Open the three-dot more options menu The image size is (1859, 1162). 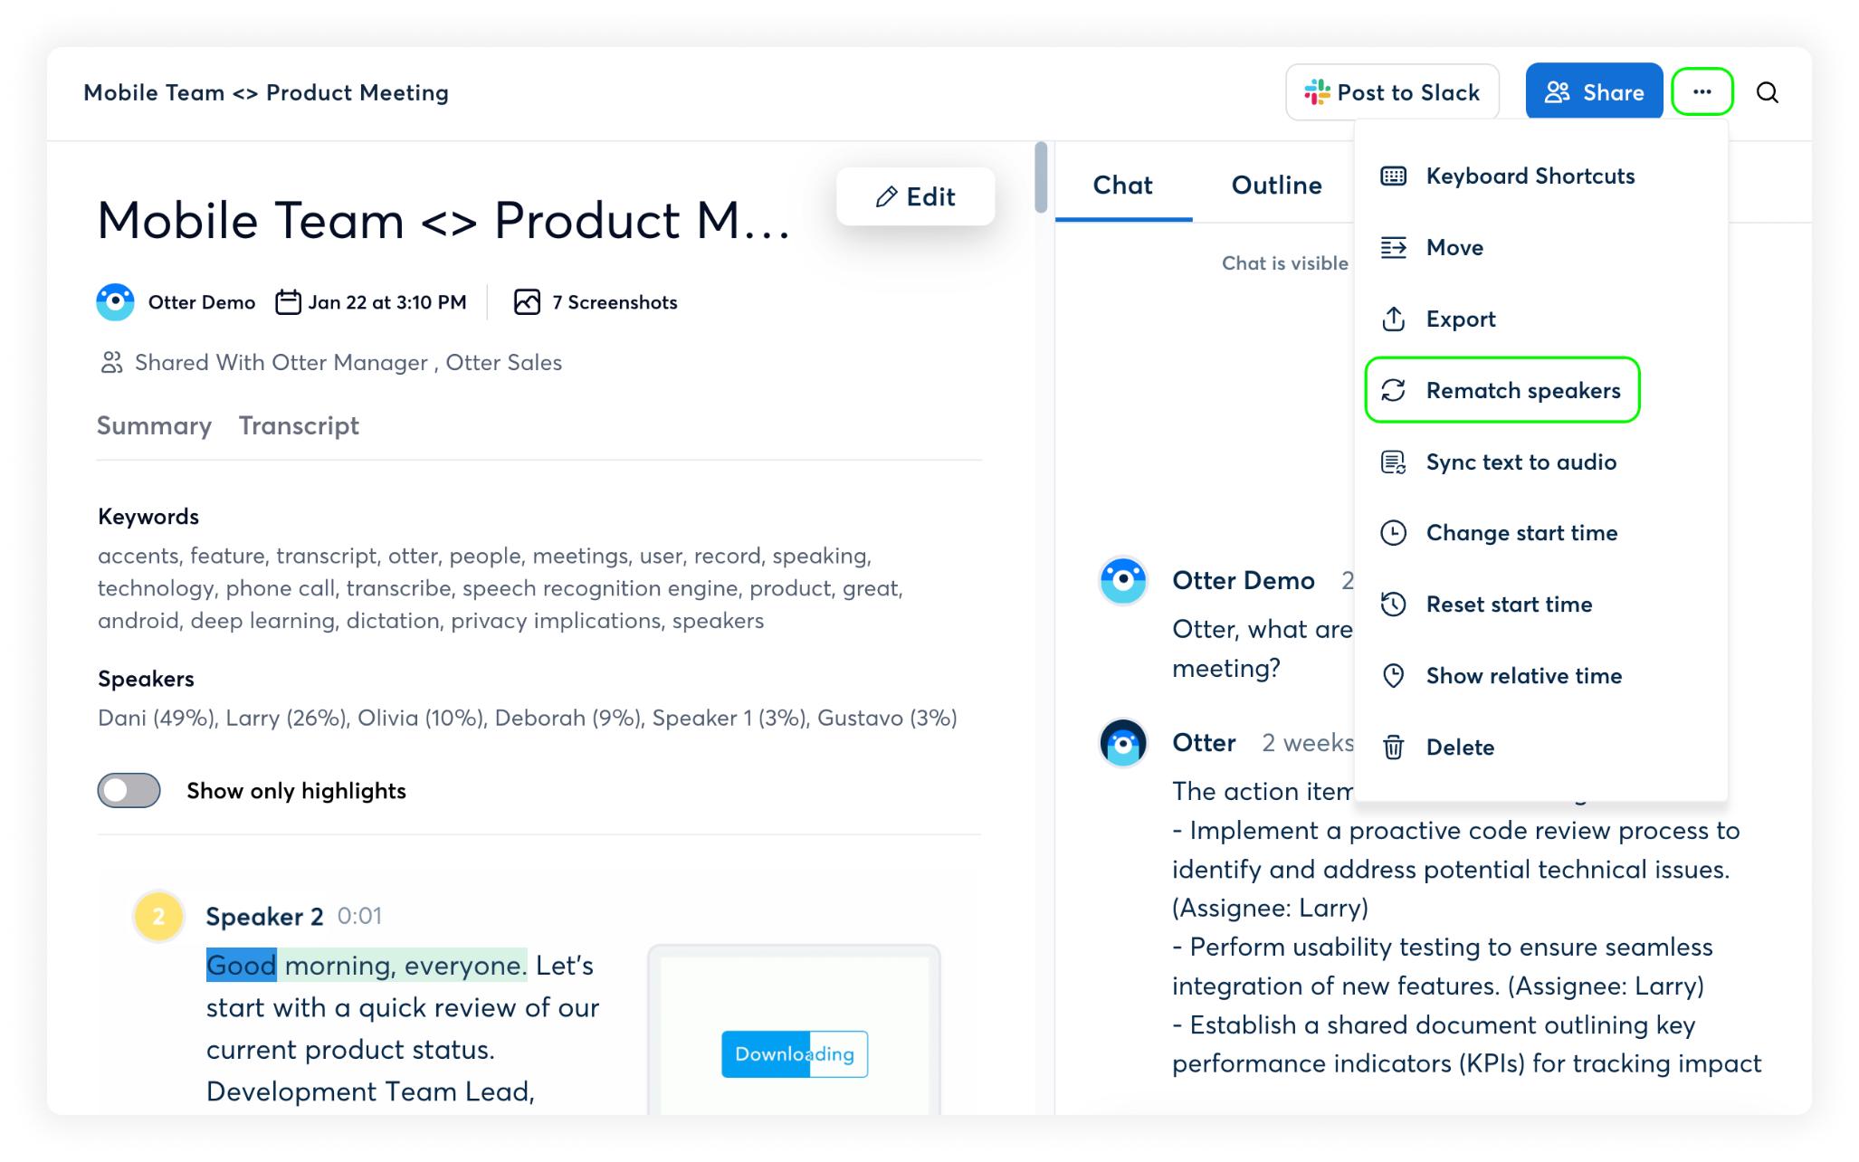click(1702, 91)
